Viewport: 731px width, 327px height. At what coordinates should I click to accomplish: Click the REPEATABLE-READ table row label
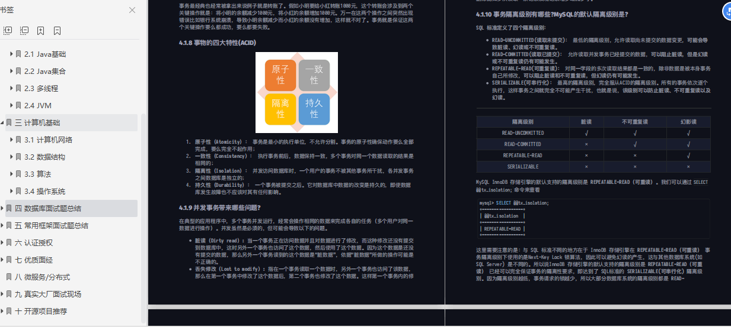(522, 155)
